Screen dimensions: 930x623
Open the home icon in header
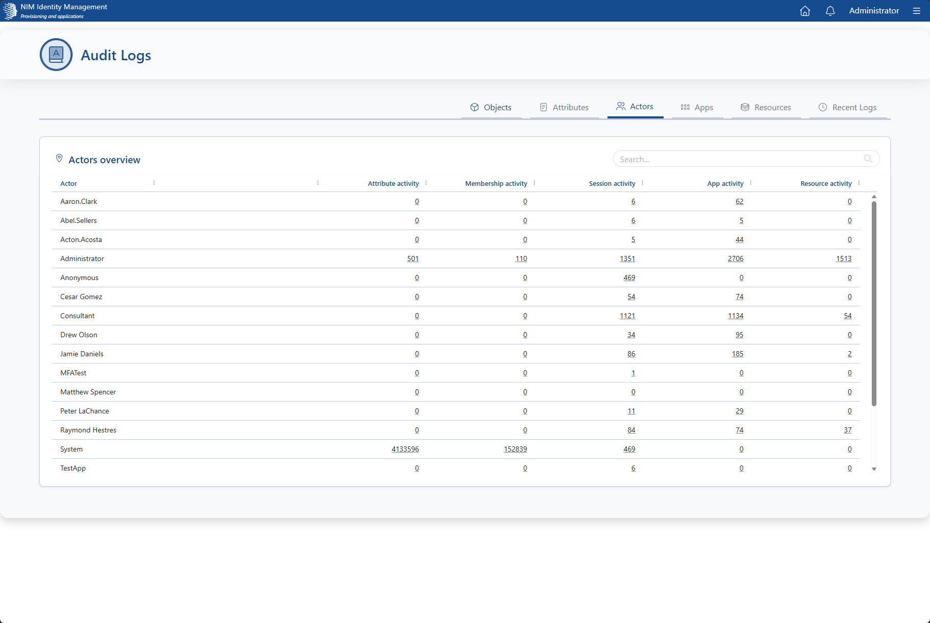click(805, 11)
